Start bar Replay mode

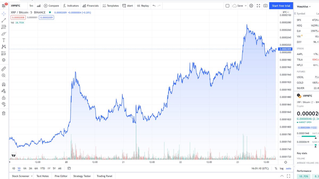point(143,6)
